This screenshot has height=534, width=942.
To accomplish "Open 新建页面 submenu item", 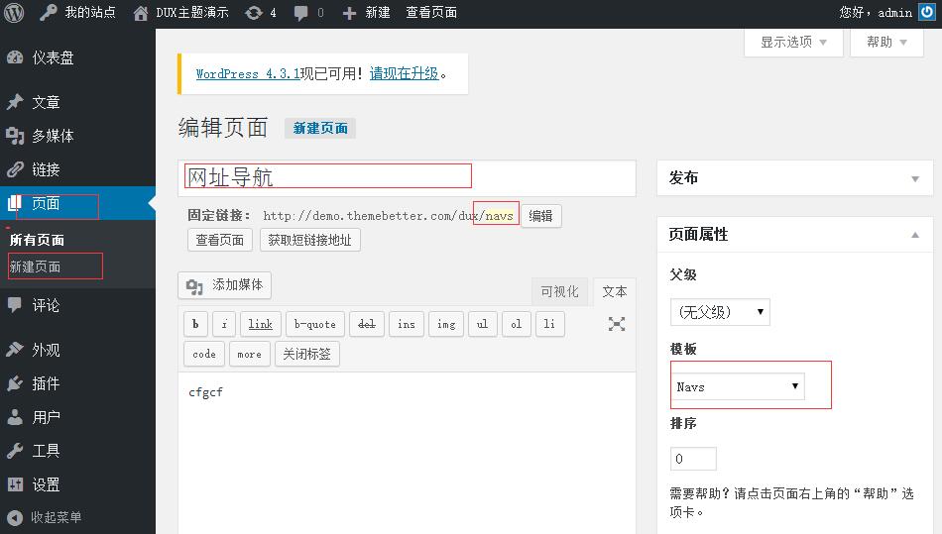I will [35, 267].
